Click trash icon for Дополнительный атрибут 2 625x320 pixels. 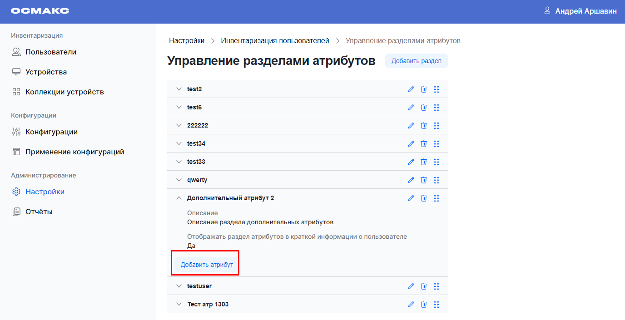click(x=424, y=198)
